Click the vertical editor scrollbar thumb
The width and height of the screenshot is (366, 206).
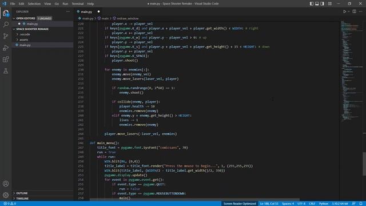click(x=364, y=164)
